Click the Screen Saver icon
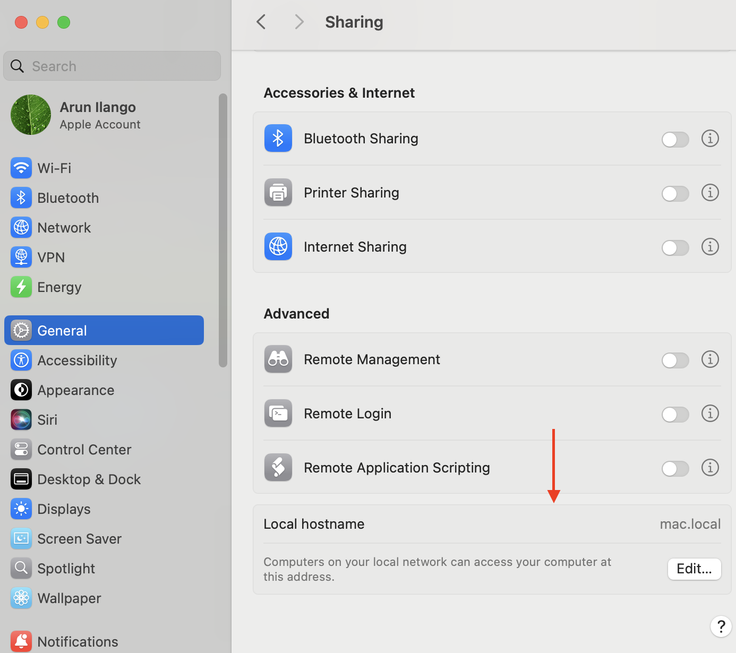 pos(21,539)
